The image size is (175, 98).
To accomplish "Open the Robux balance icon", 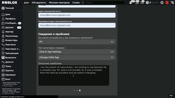I will click(147, 2).
